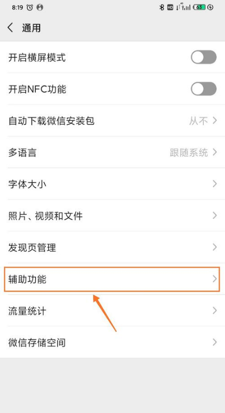225x413 pixels.
Task: Tap the Bluetooth status icon
Action: pos(162,8)
